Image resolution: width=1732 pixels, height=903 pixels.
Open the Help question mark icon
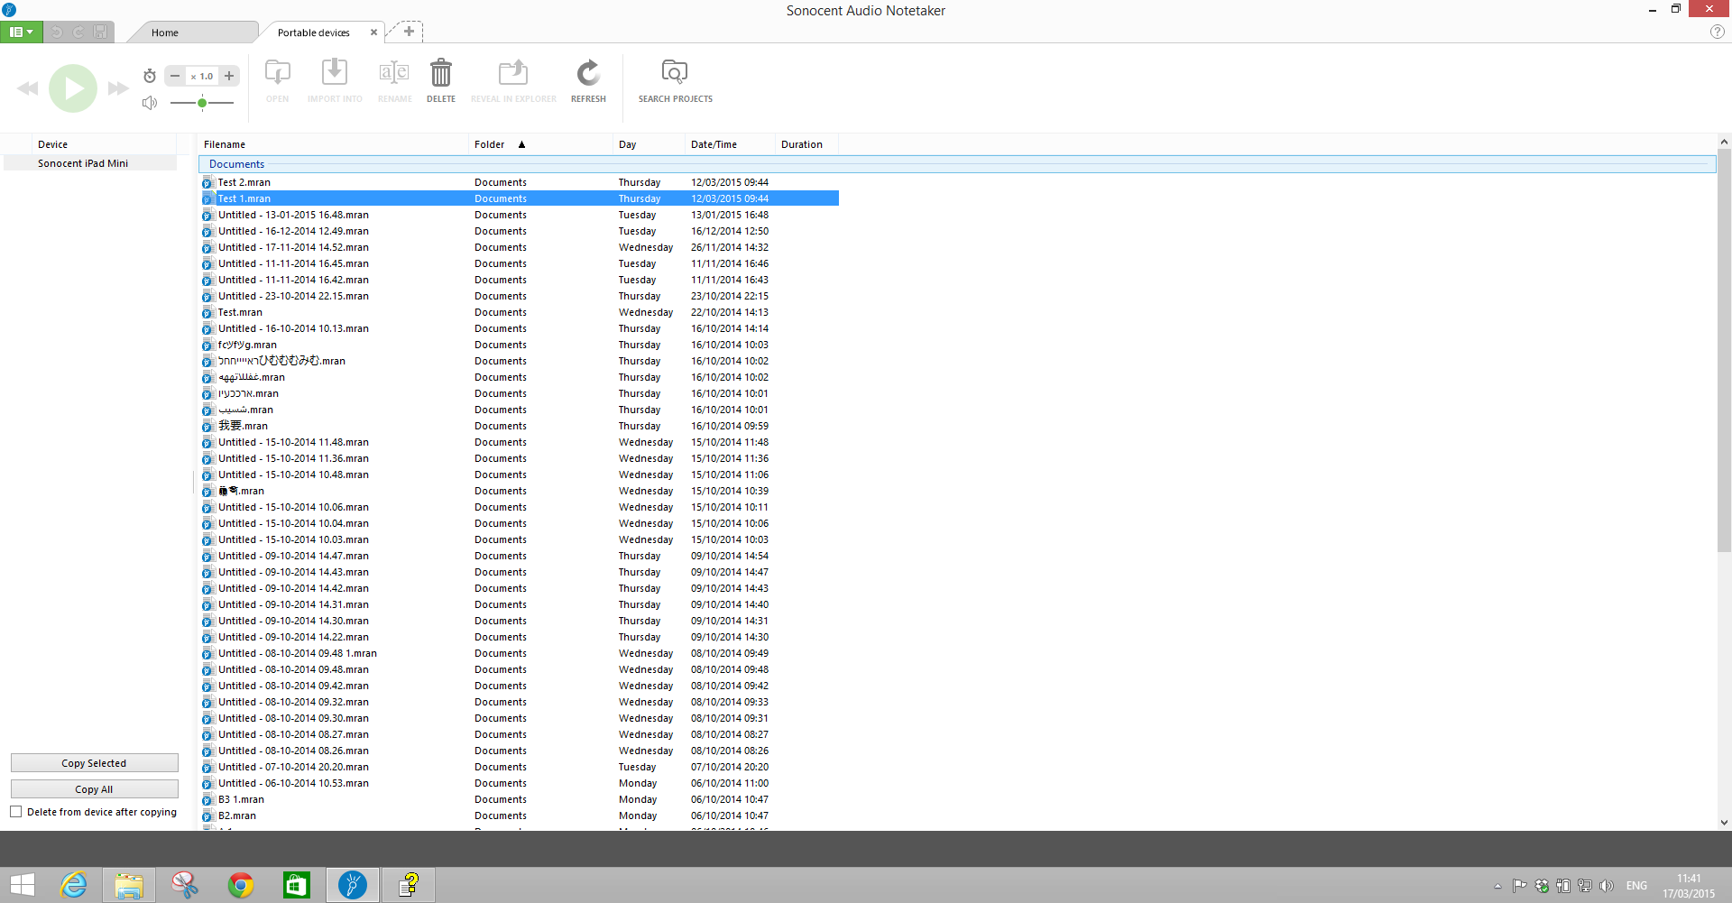(x=1718, y=32)
